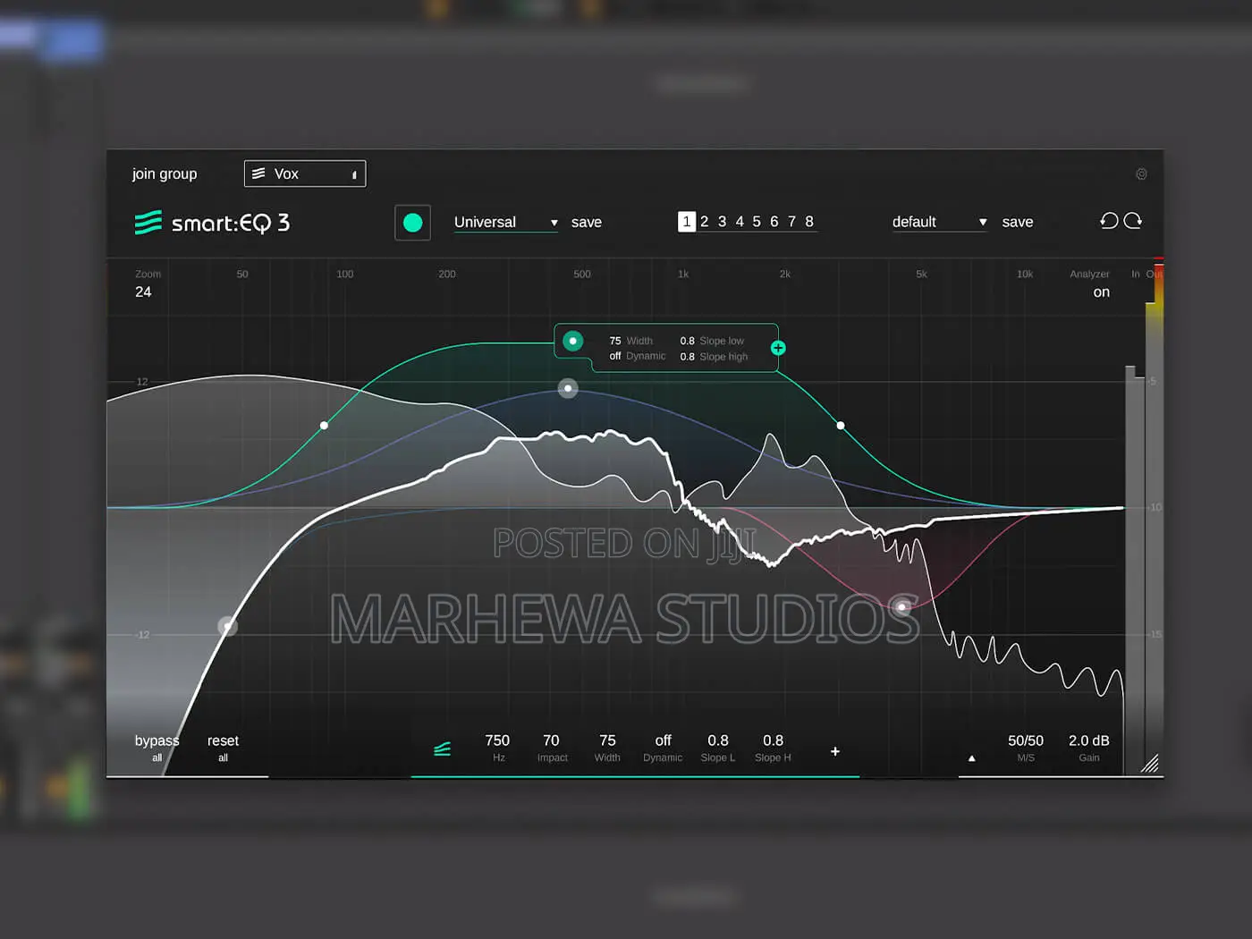The height and width of the screenshot is (939, 1252).
Task: Open the Universal profile dropdown
Action: point(505,222)
